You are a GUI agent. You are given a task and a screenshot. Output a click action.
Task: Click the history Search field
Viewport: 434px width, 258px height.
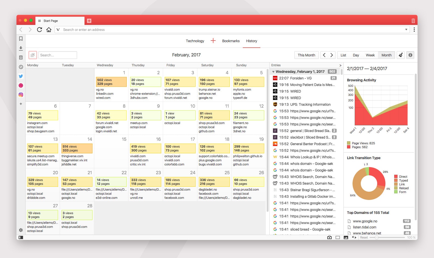point(58,55)
